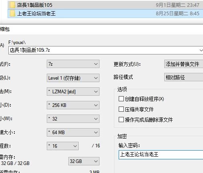Image resolution: width=203 pixels, height=173 pixels.
Task: Click the / 16 thread count text
Action: pos(96,146)
